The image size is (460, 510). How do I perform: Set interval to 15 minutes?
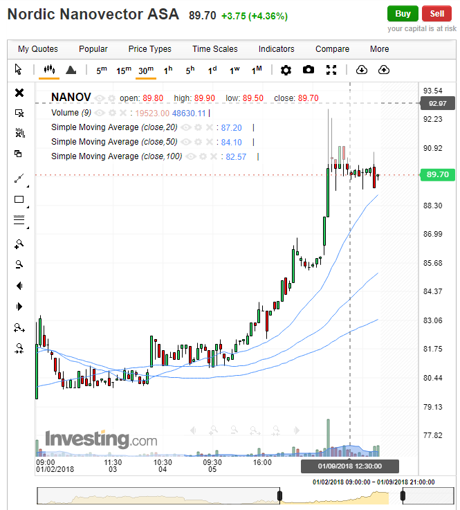[x=124, y=70]
